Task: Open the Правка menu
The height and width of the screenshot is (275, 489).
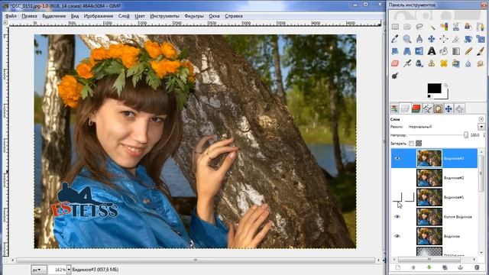Action: point(29,16)
